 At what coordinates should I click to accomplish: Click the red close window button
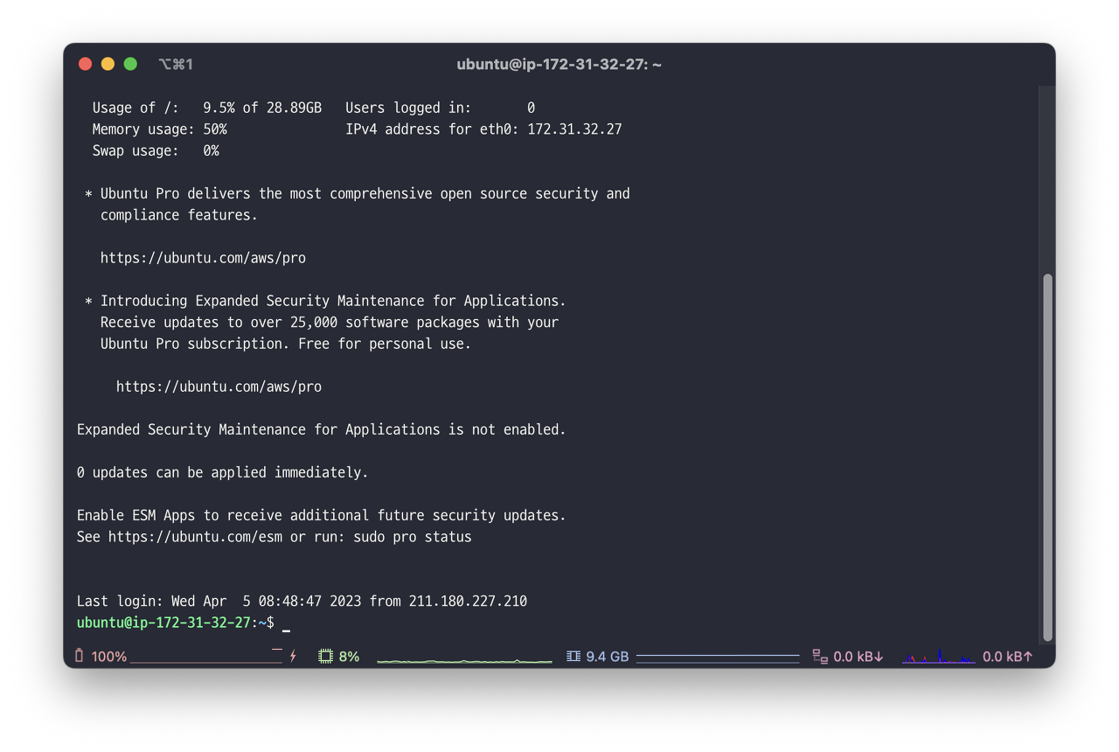[x=85, y=64]
